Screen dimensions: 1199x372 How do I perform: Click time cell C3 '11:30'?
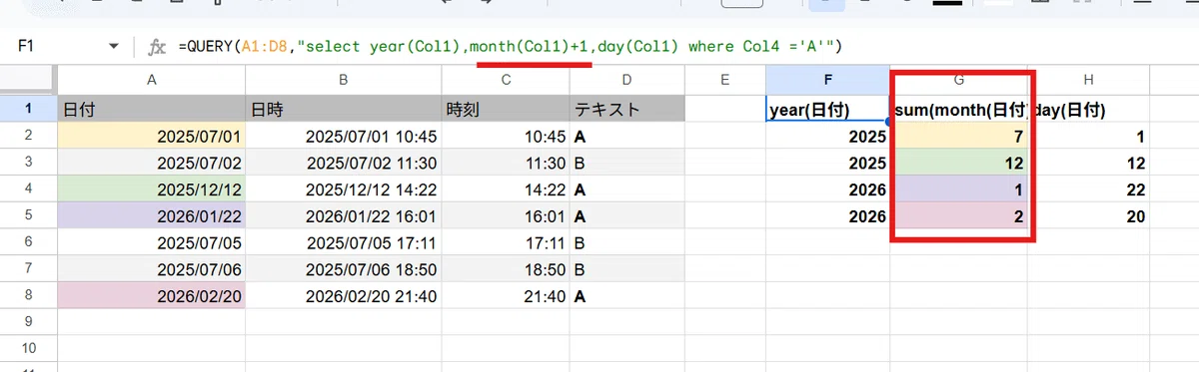505,163
